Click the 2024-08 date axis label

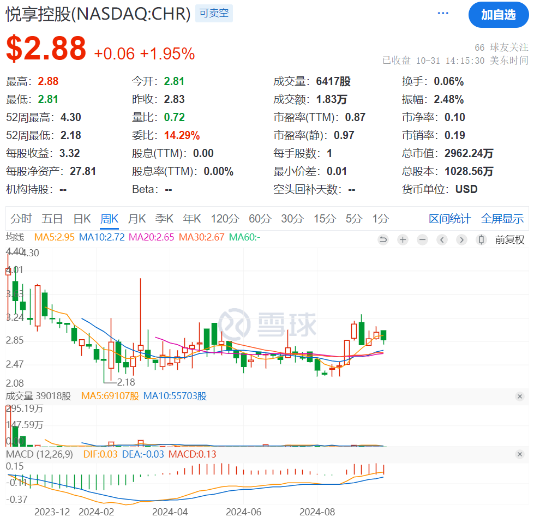click(317, 512)
